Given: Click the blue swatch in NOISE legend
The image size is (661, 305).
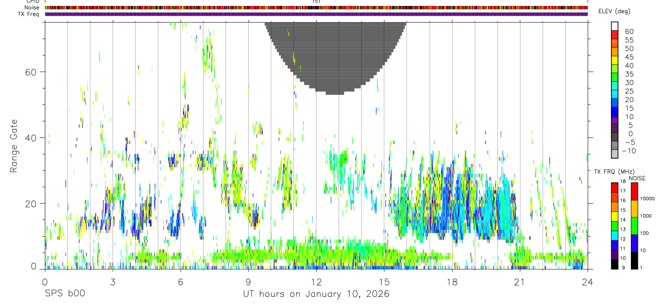Looking at the screenshot, I should click(x=635, y=243).
